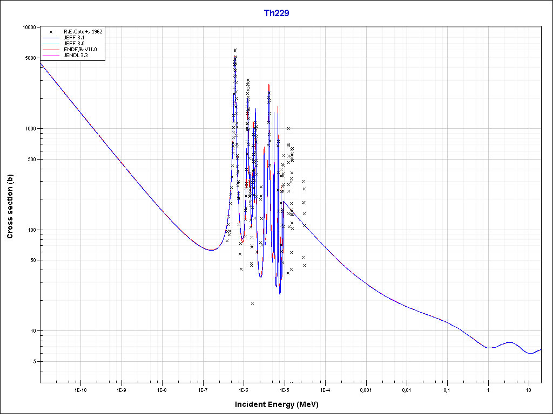
Task: Click the 1E-6 tick label on the x-axis
Action: tap(243, 390)
